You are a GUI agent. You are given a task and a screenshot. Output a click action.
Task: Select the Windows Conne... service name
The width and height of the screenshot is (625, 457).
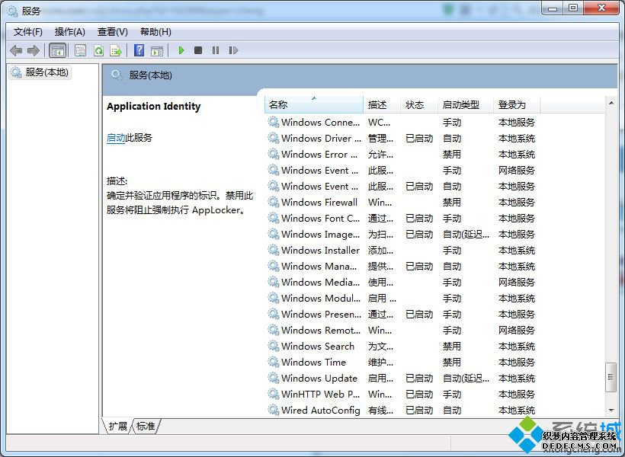(x=320, y=123)
